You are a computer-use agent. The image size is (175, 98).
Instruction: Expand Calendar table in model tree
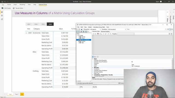[x=79, y=37]
